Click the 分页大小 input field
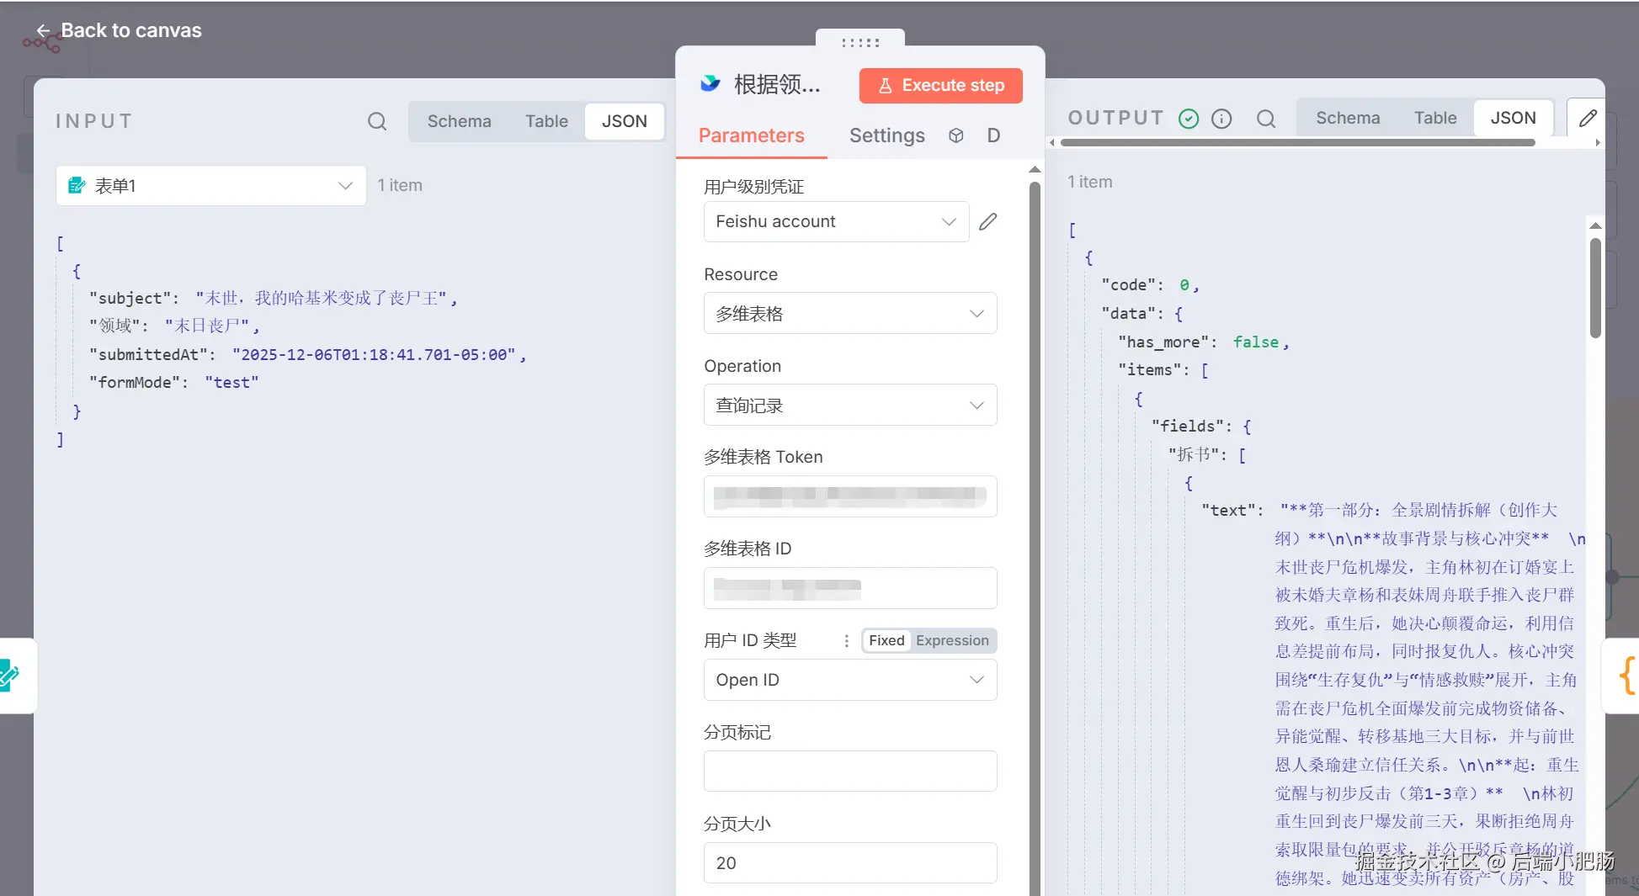This screenshot has height=896, width=1639. [849, 863]
